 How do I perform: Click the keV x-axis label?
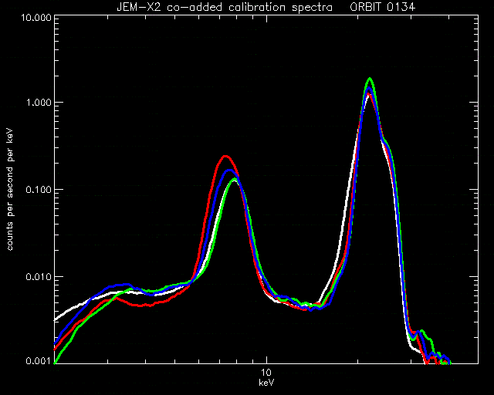click(x=266, y=383)
